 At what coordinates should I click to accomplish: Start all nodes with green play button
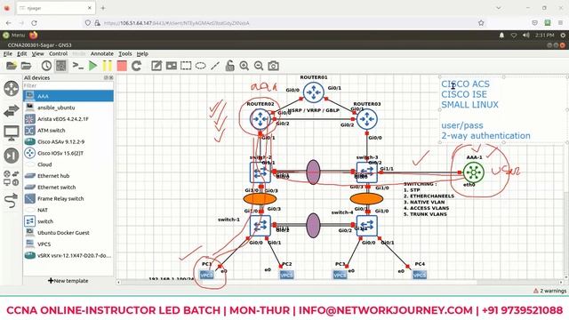click(92, 66)
